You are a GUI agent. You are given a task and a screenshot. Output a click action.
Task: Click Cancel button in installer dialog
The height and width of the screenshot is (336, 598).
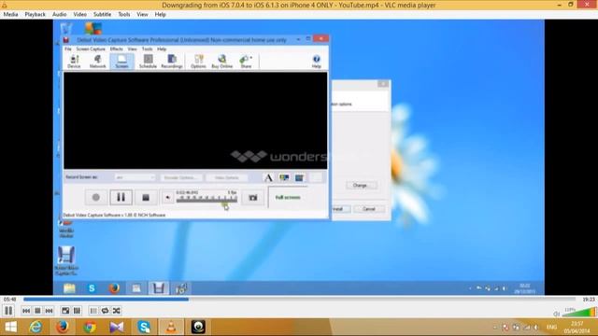point(369,209)
